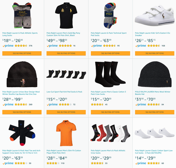The height and width of the screenshot is (168, 176).
Task: Click See Buying Options for Technical Sport Ped Socks
Action: click(x=110, y=53)
